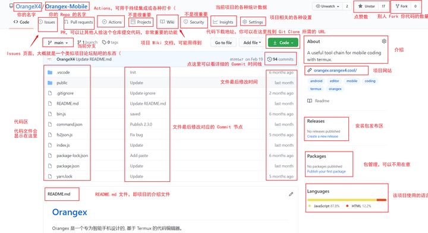Open the index.js file
This screenshot has height=233, width=428.
click(63, 145)
